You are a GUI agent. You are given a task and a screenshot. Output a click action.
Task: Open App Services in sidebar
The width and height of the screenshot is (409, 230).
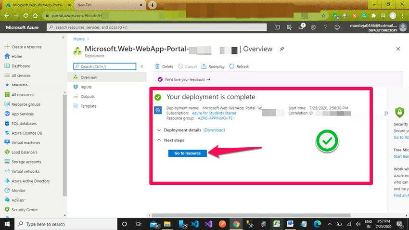[19, 114]
